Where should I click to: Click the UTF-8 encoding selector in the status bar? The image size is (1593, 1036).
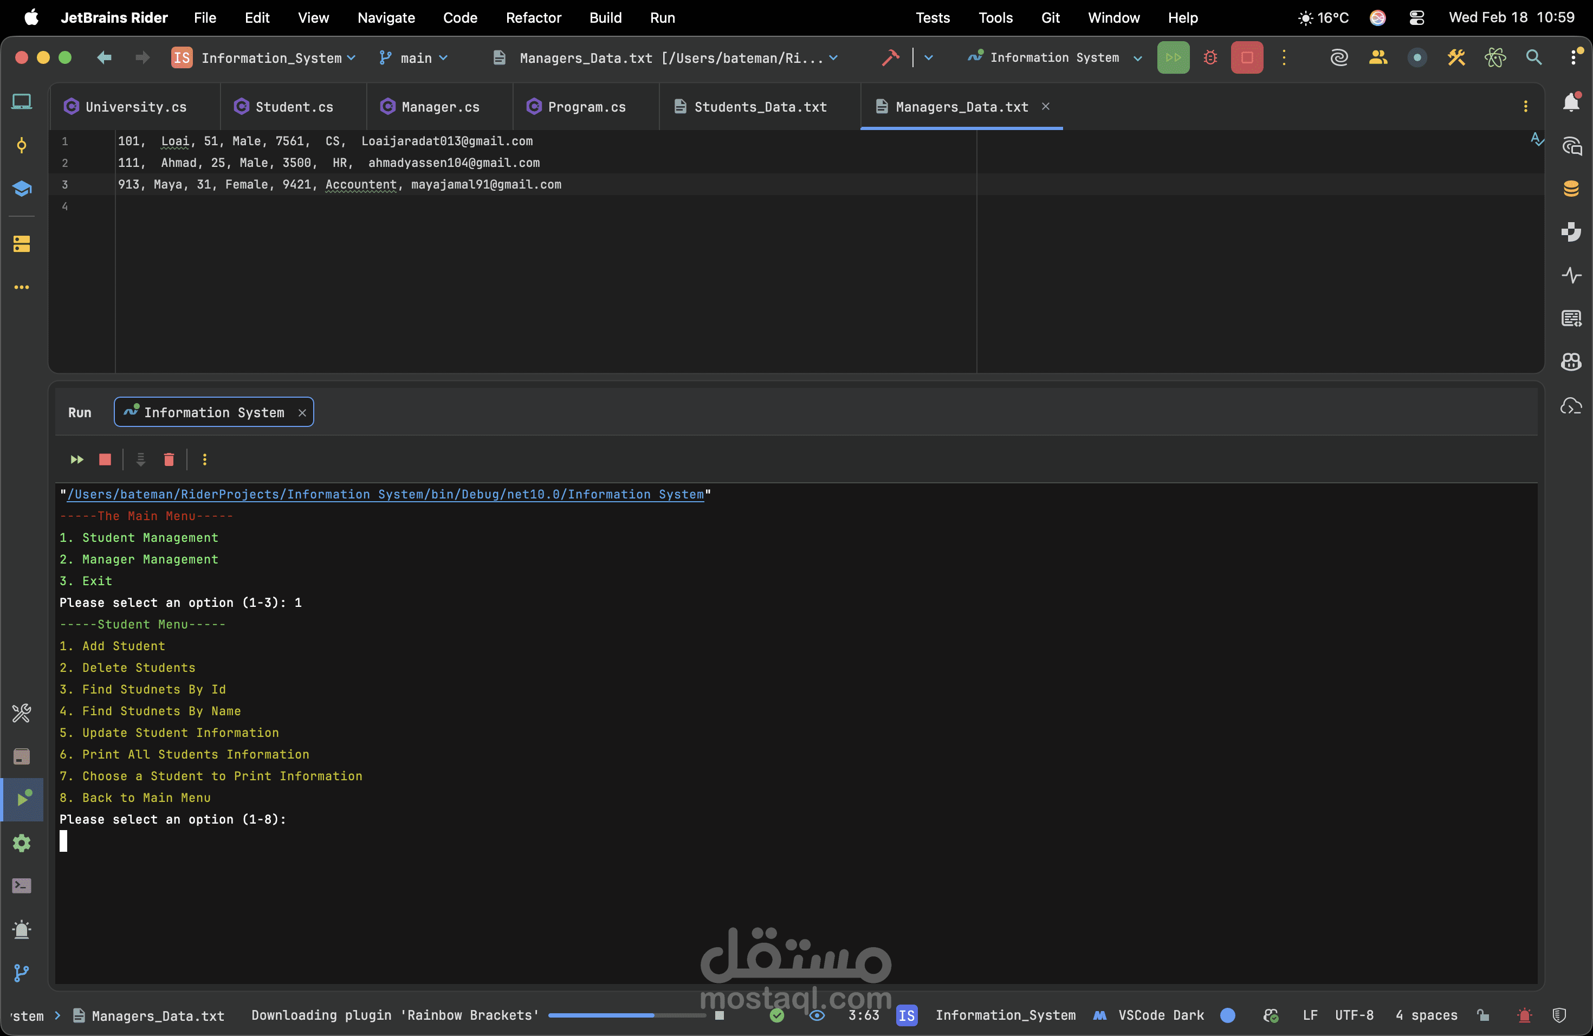point(1354,1015)
